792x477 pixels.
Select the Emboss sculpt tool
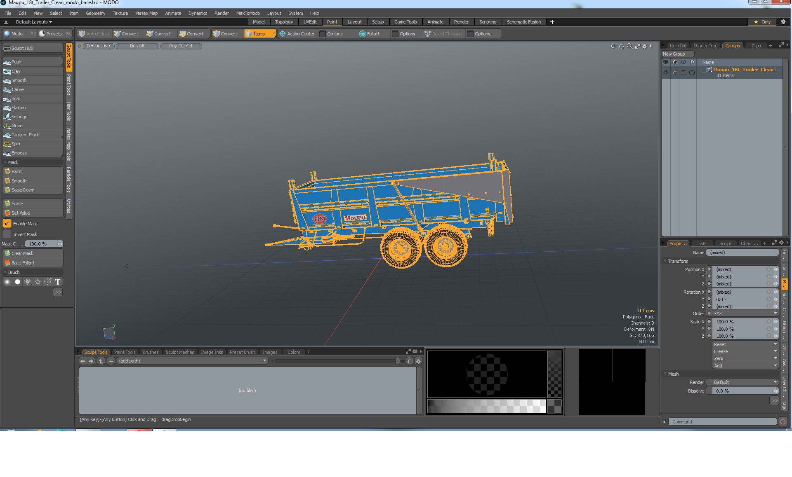pos(33,153)
